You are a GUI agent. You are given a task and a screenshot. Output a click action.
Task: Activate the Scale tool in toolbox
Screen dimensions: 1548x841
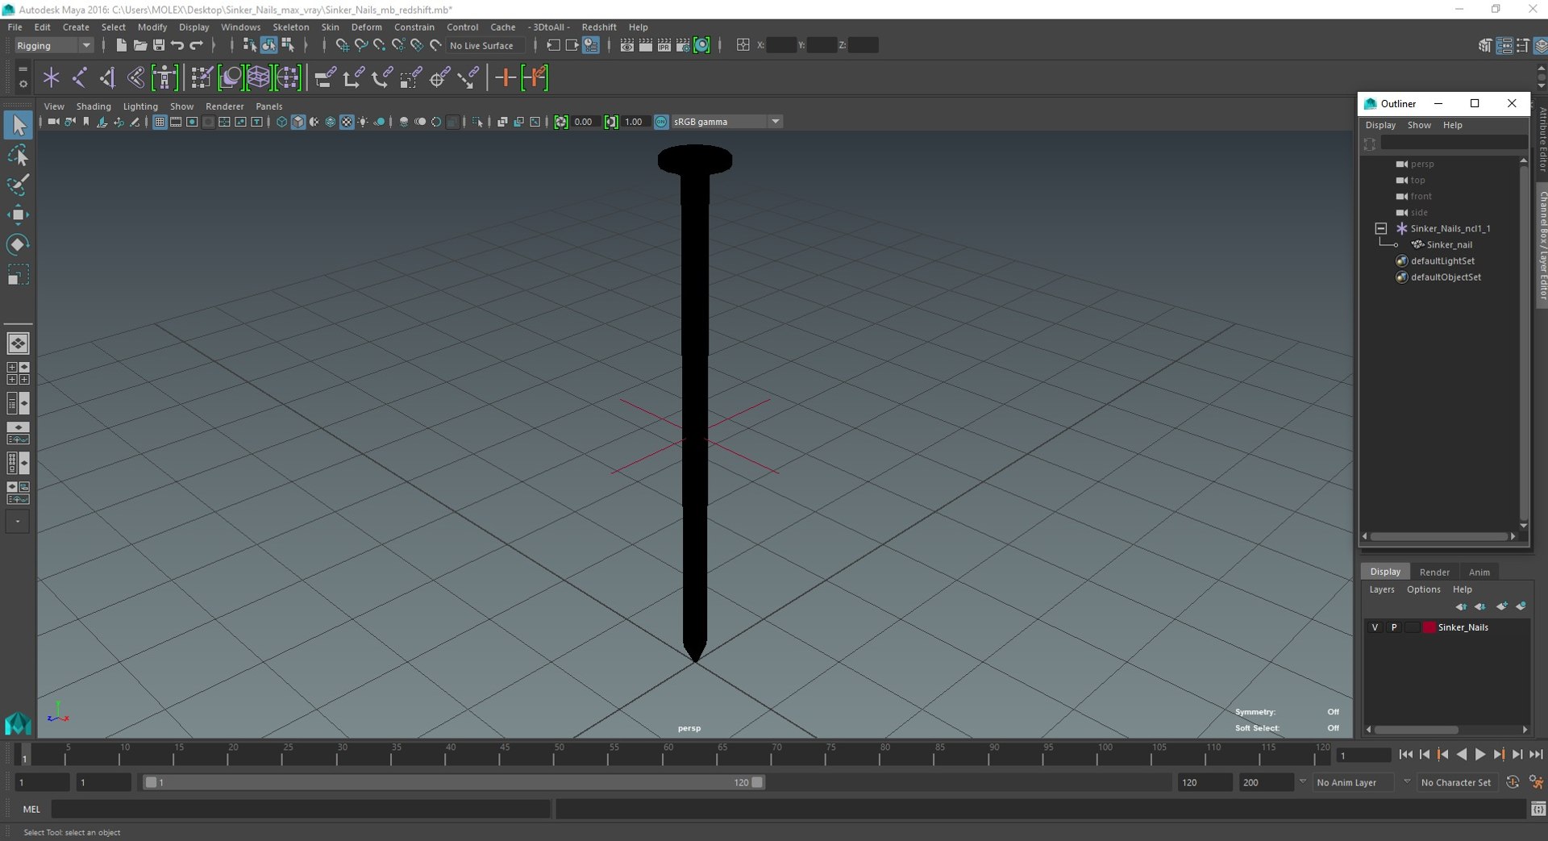pyautogui.click(x=18, y=275)
